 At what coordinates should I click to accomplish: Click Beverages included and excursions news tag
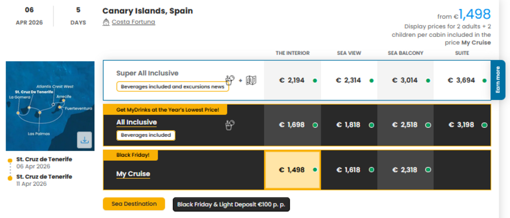(172, 87)
